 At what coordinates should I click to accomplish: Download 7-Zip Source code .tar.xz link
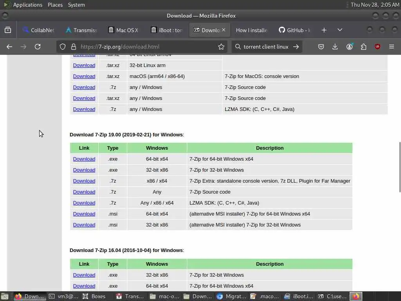coord(84,98)
